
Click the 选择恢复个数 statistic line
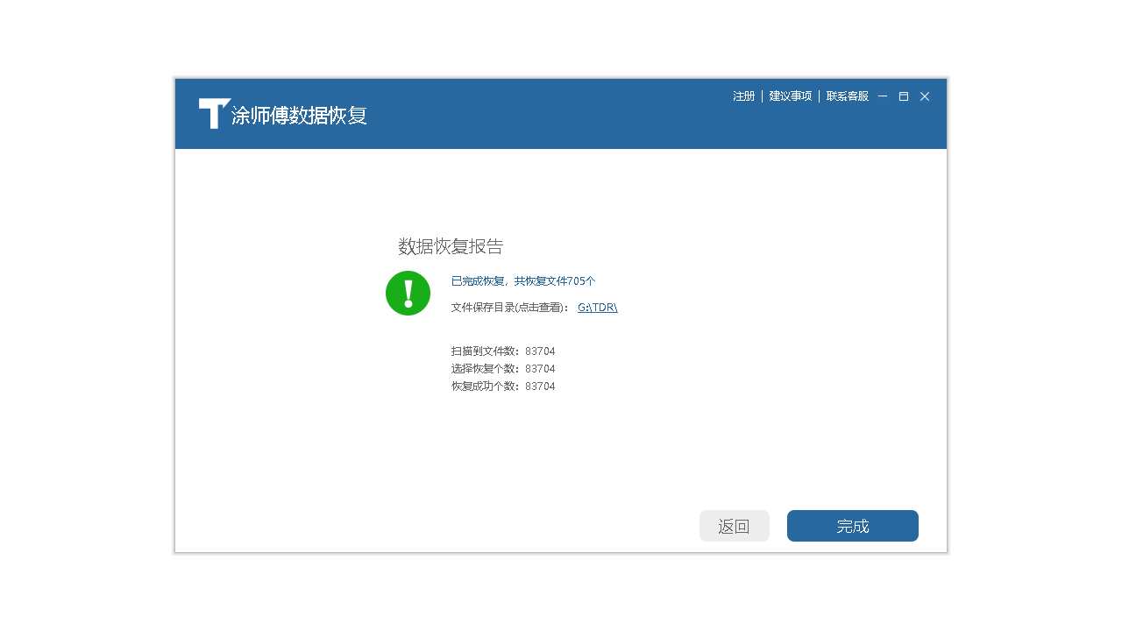pyautogui.click(x=502, y=368)
